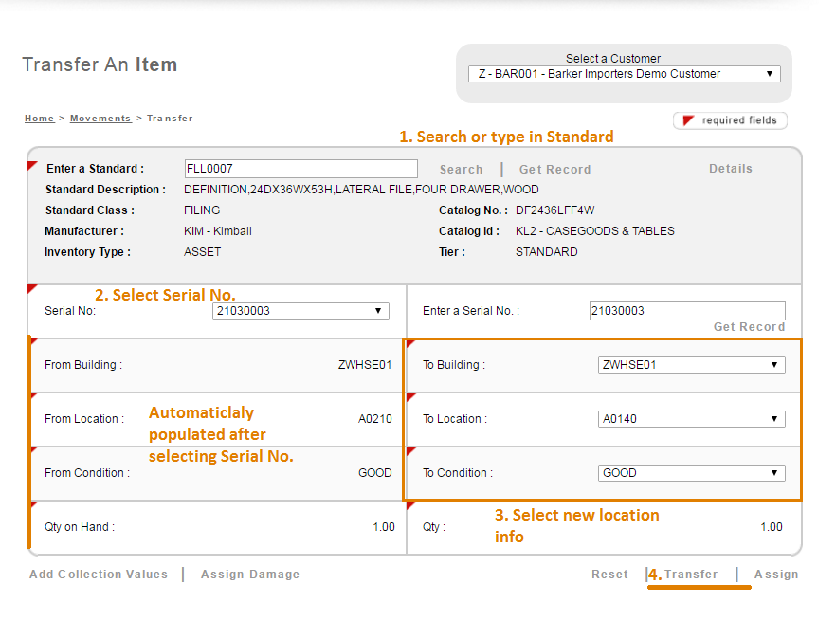Open the To Condition dropdown
This screenshot has height=621, width=836.
click(x=691, y=473)
